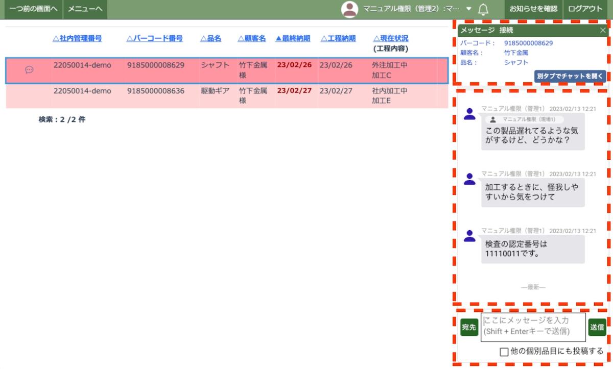Sort by 最終納期 column header
The image size is (613, 369).
pos(293,38)
